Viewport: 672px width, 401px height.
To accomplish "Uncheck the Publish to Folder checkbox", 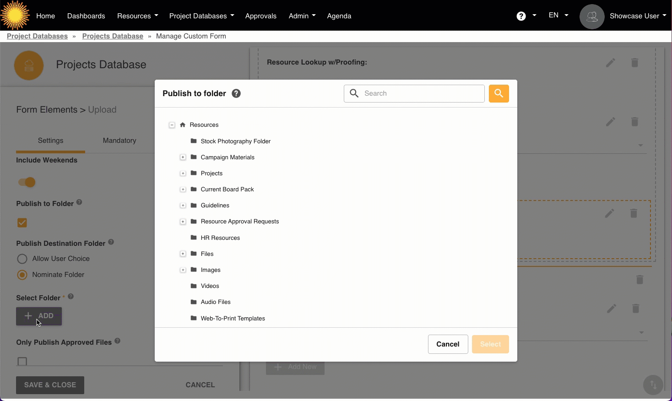I will pos(22,223).
